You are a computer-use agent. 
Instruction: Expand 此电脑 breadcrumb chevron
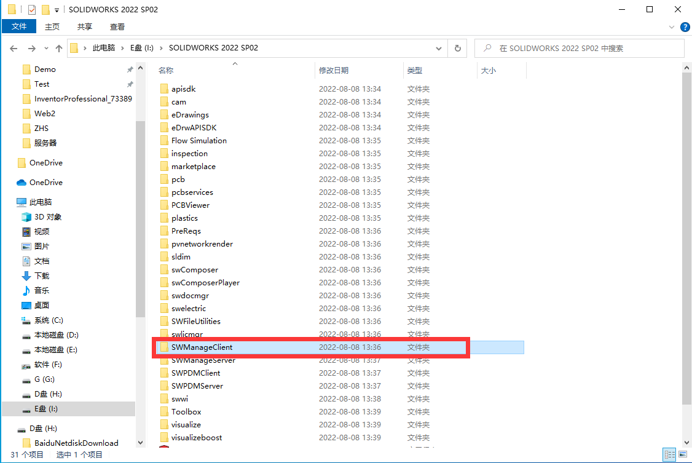(x=122, y=48)
